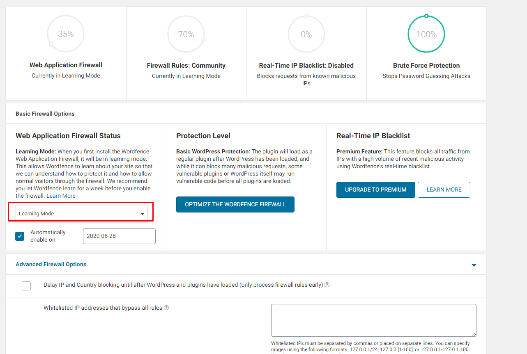Screen dimensions: 527x354
Task: Open the Learning Mode firewall status dropdown
Action: (82, 213)
